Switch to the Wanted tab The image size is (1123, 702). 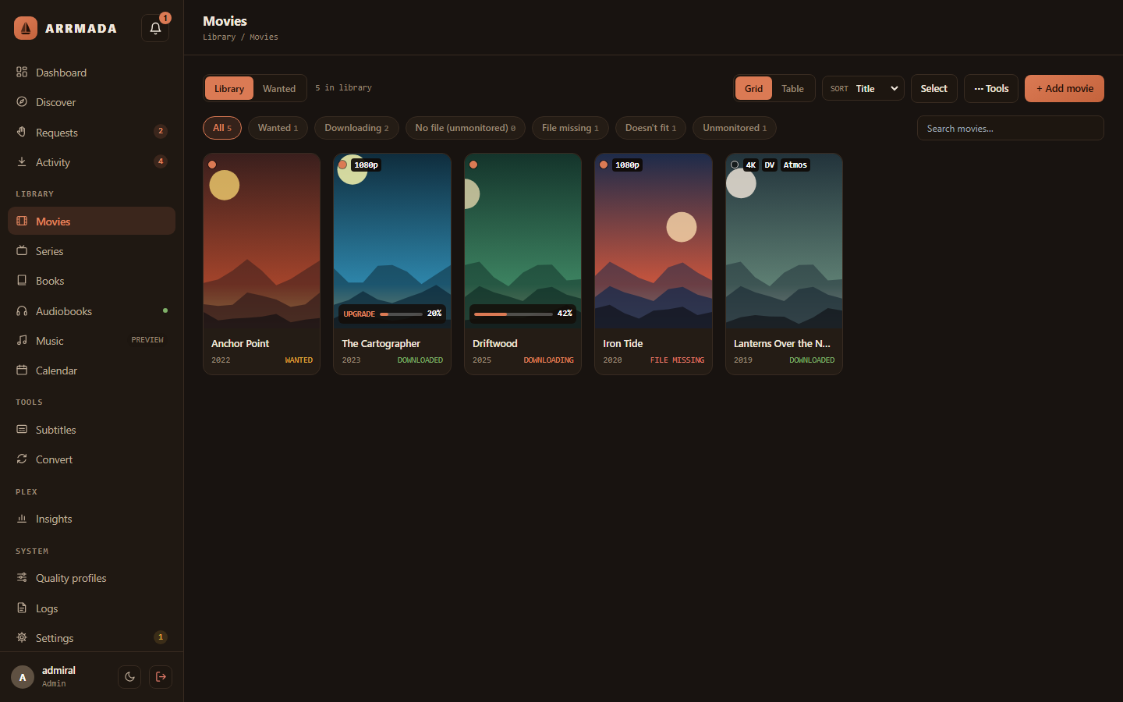point(279,88)
